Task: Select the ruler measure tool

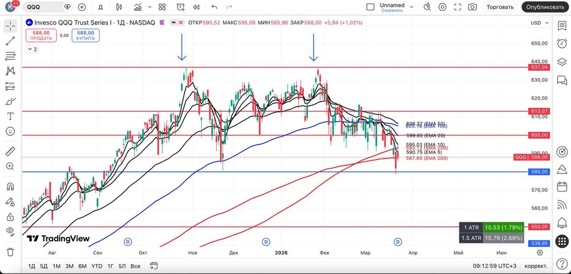Action: (x=10, y=151)
